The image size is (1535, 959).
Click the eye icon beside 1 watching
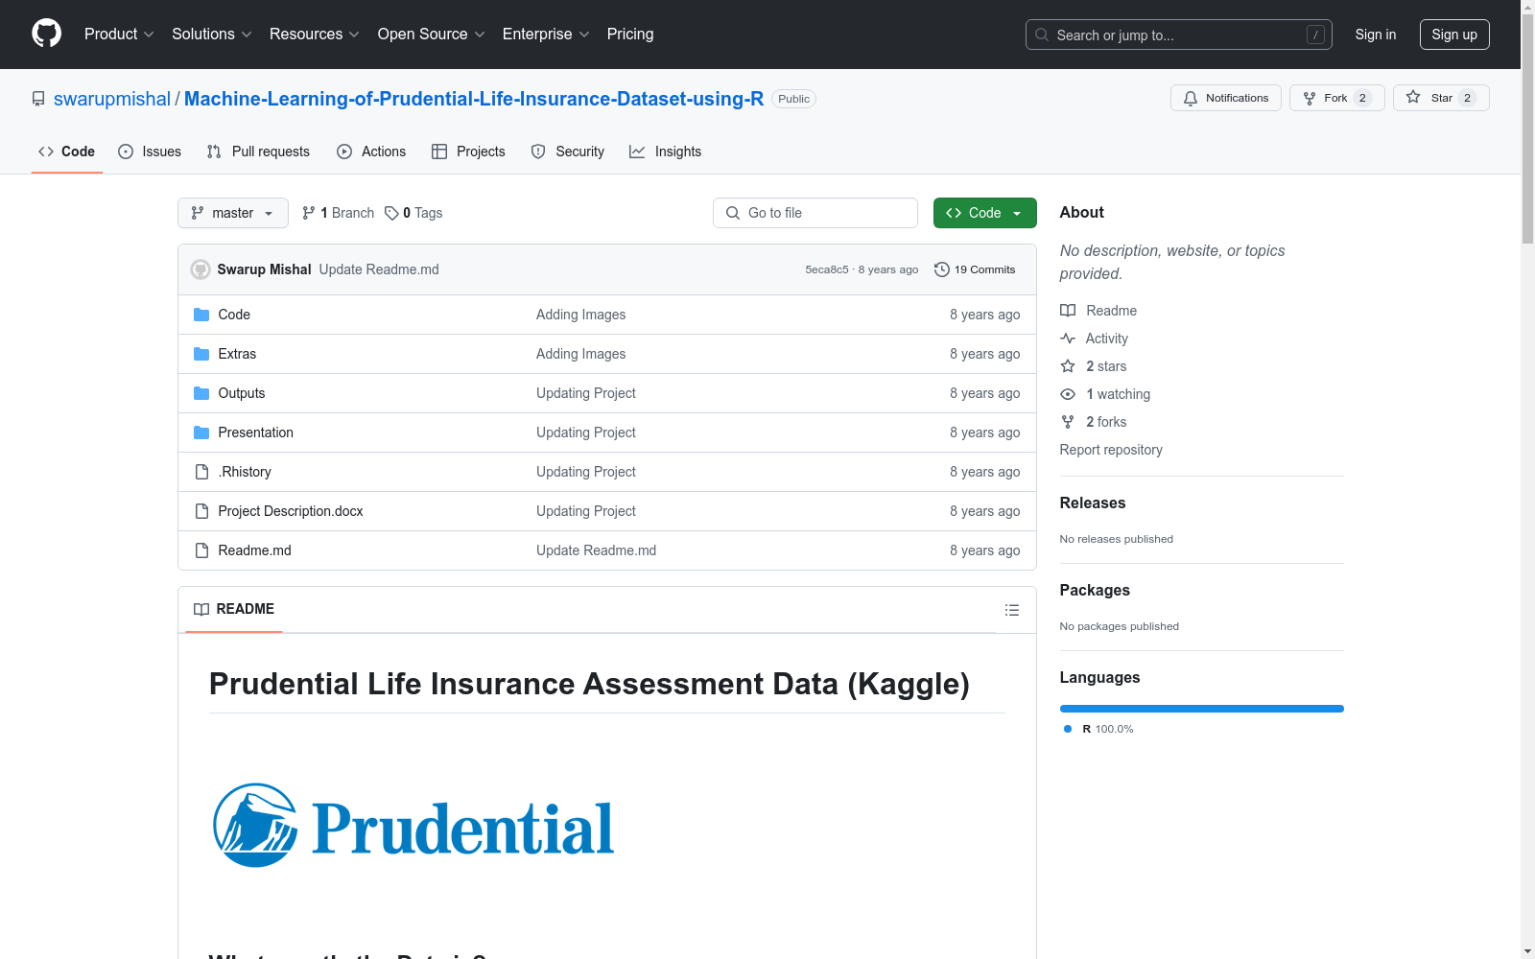(1068, 394)
